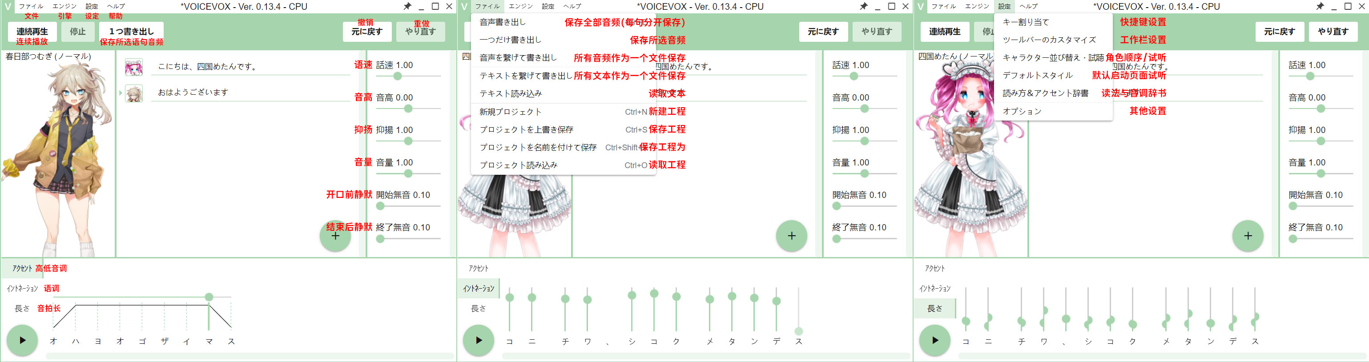
Task: Expand the arrow beside the おはようございます row
Action: tap(121, 93)
